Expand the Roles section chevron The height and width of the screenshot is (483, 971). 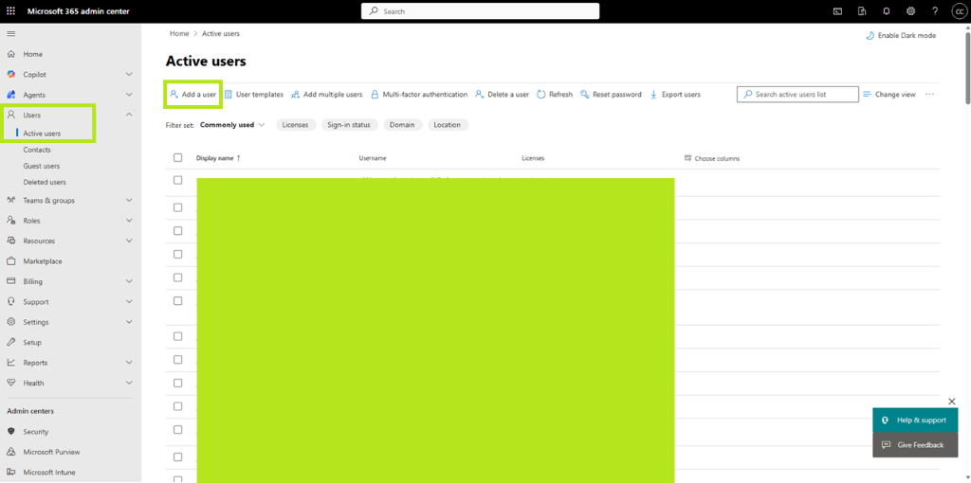[x=129, y=220]
